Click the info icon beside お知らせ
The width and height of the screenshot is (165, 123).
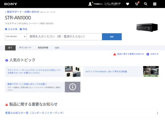(x=148, y=54)
